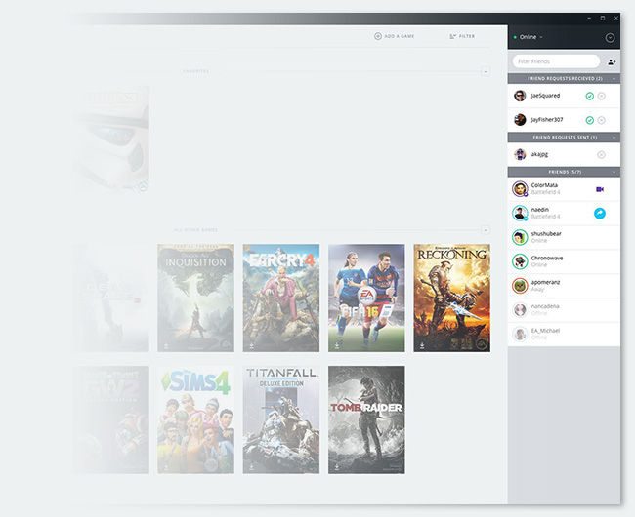Collapse Friend Requests Received section

point(614,78)
